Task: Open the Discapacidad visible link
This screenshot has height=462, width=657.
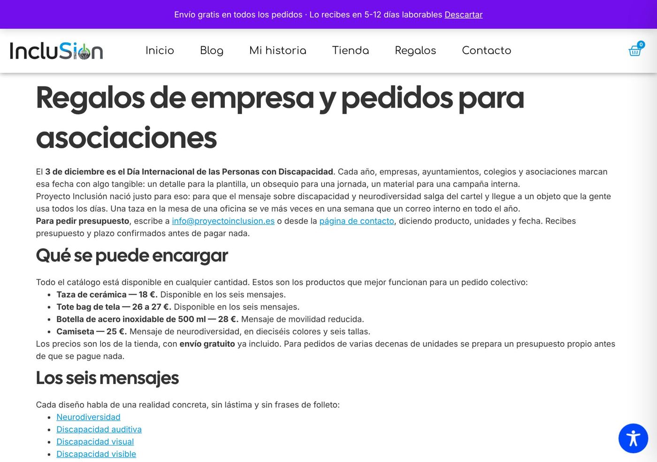Action: (x=96, y=454)
